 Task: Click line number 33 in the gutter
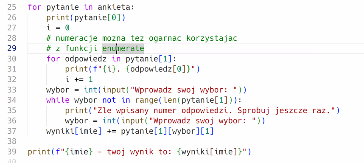(11, 90)
